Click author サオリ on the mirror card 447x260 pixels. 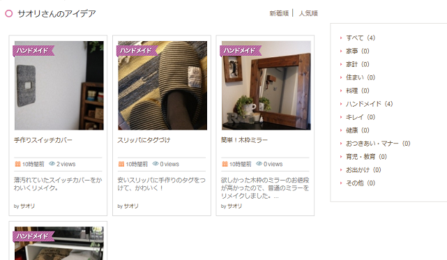click(234, 206)
